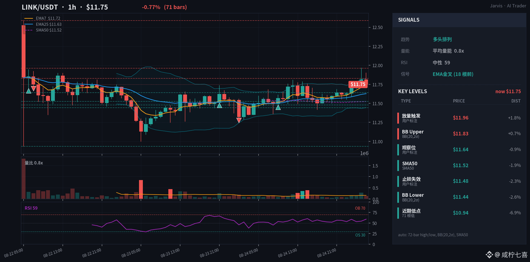Select the $11.48 price value
530x262 pixels.
(x=461, y=181)
